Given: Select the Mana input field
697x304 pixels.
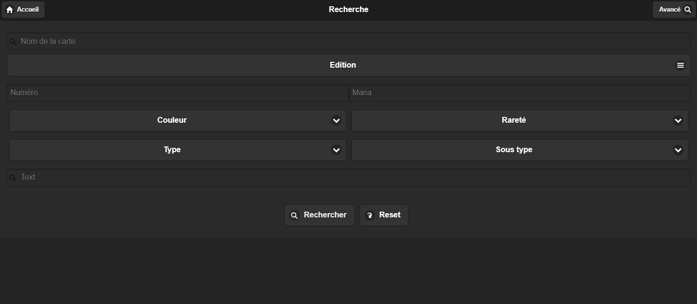Looking at the screenshot, I should (520, 93).
